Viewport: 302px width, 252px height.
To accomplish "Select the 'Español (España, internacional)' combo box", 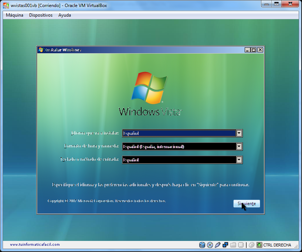I will pos(182,146).
